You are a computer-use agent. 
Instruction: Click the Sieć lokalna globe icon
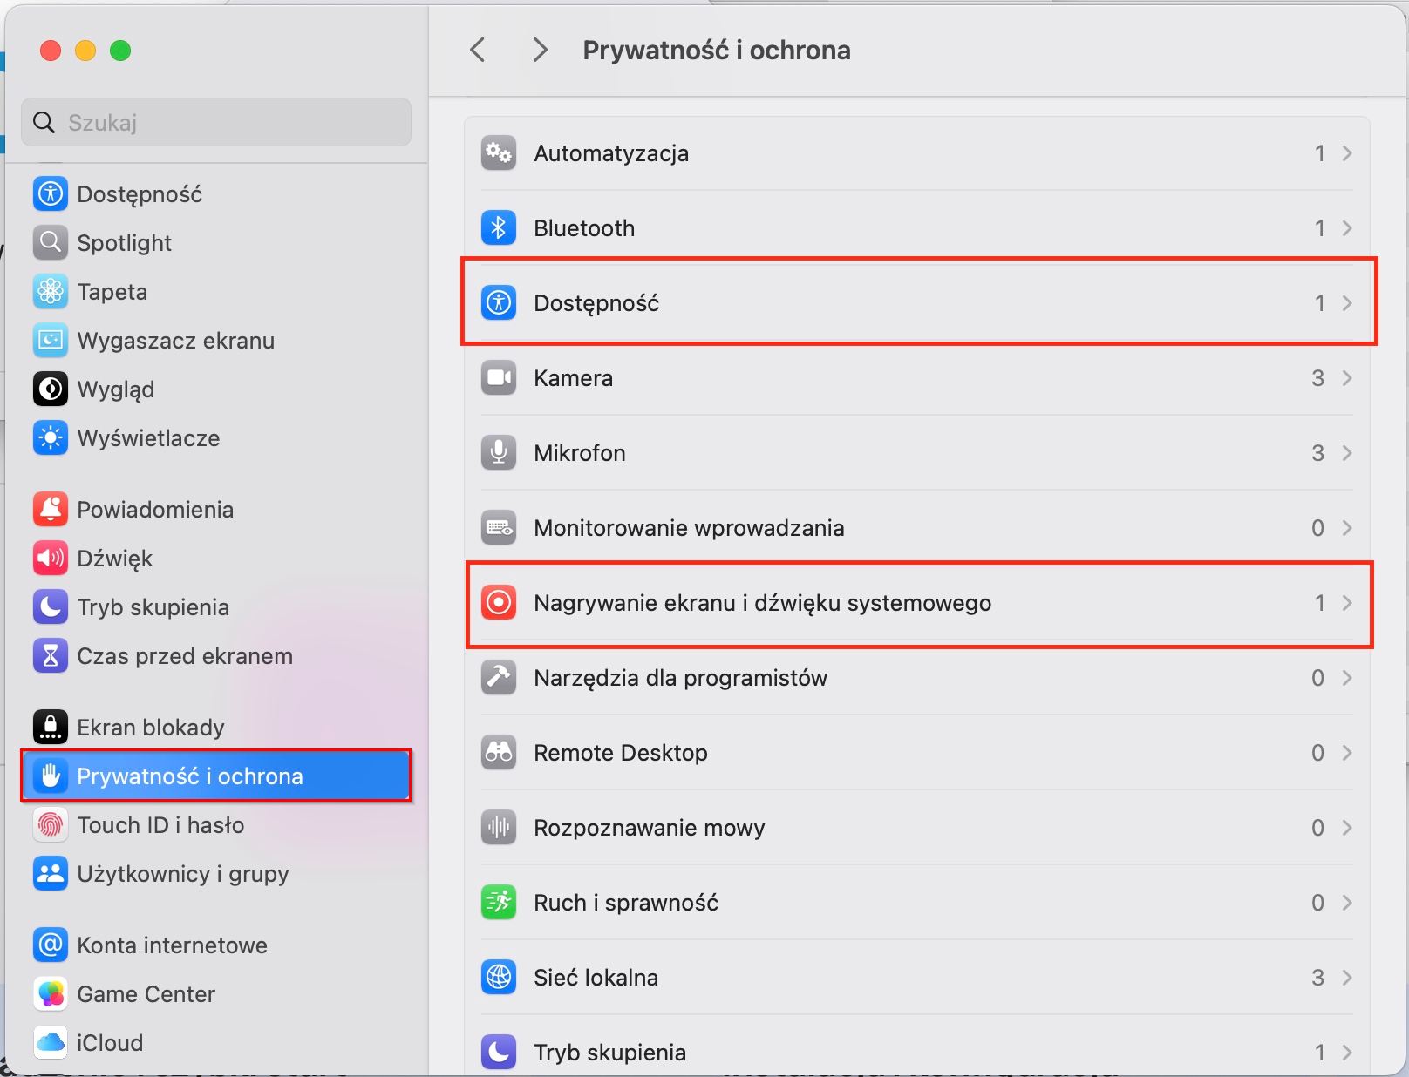click(499, 978)
